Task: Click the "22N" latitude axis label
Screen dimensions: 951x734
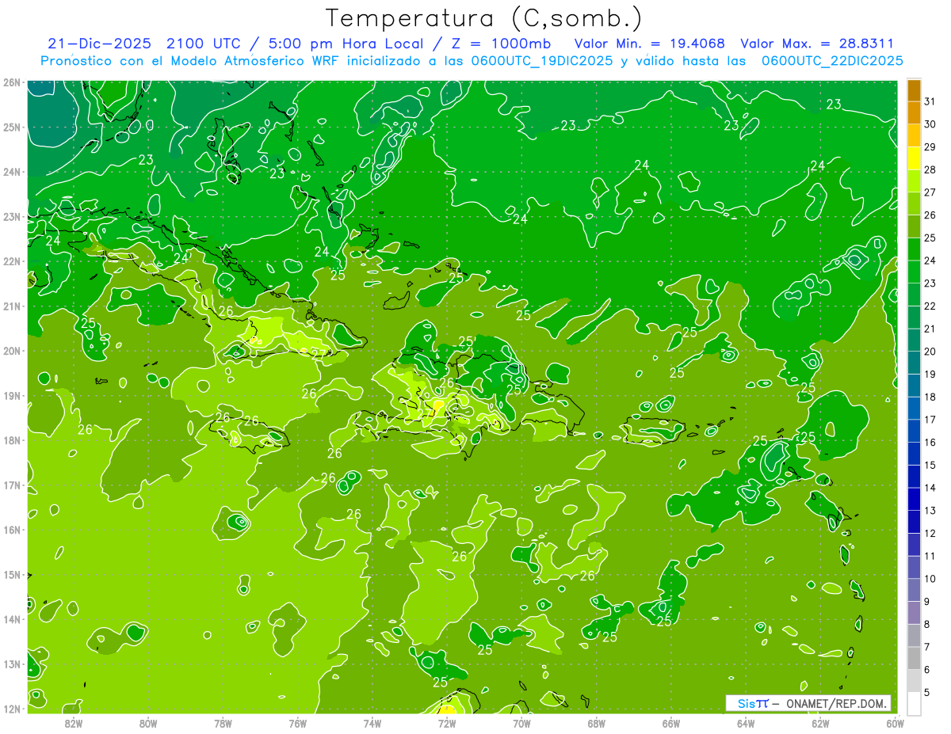Action: 11,261
